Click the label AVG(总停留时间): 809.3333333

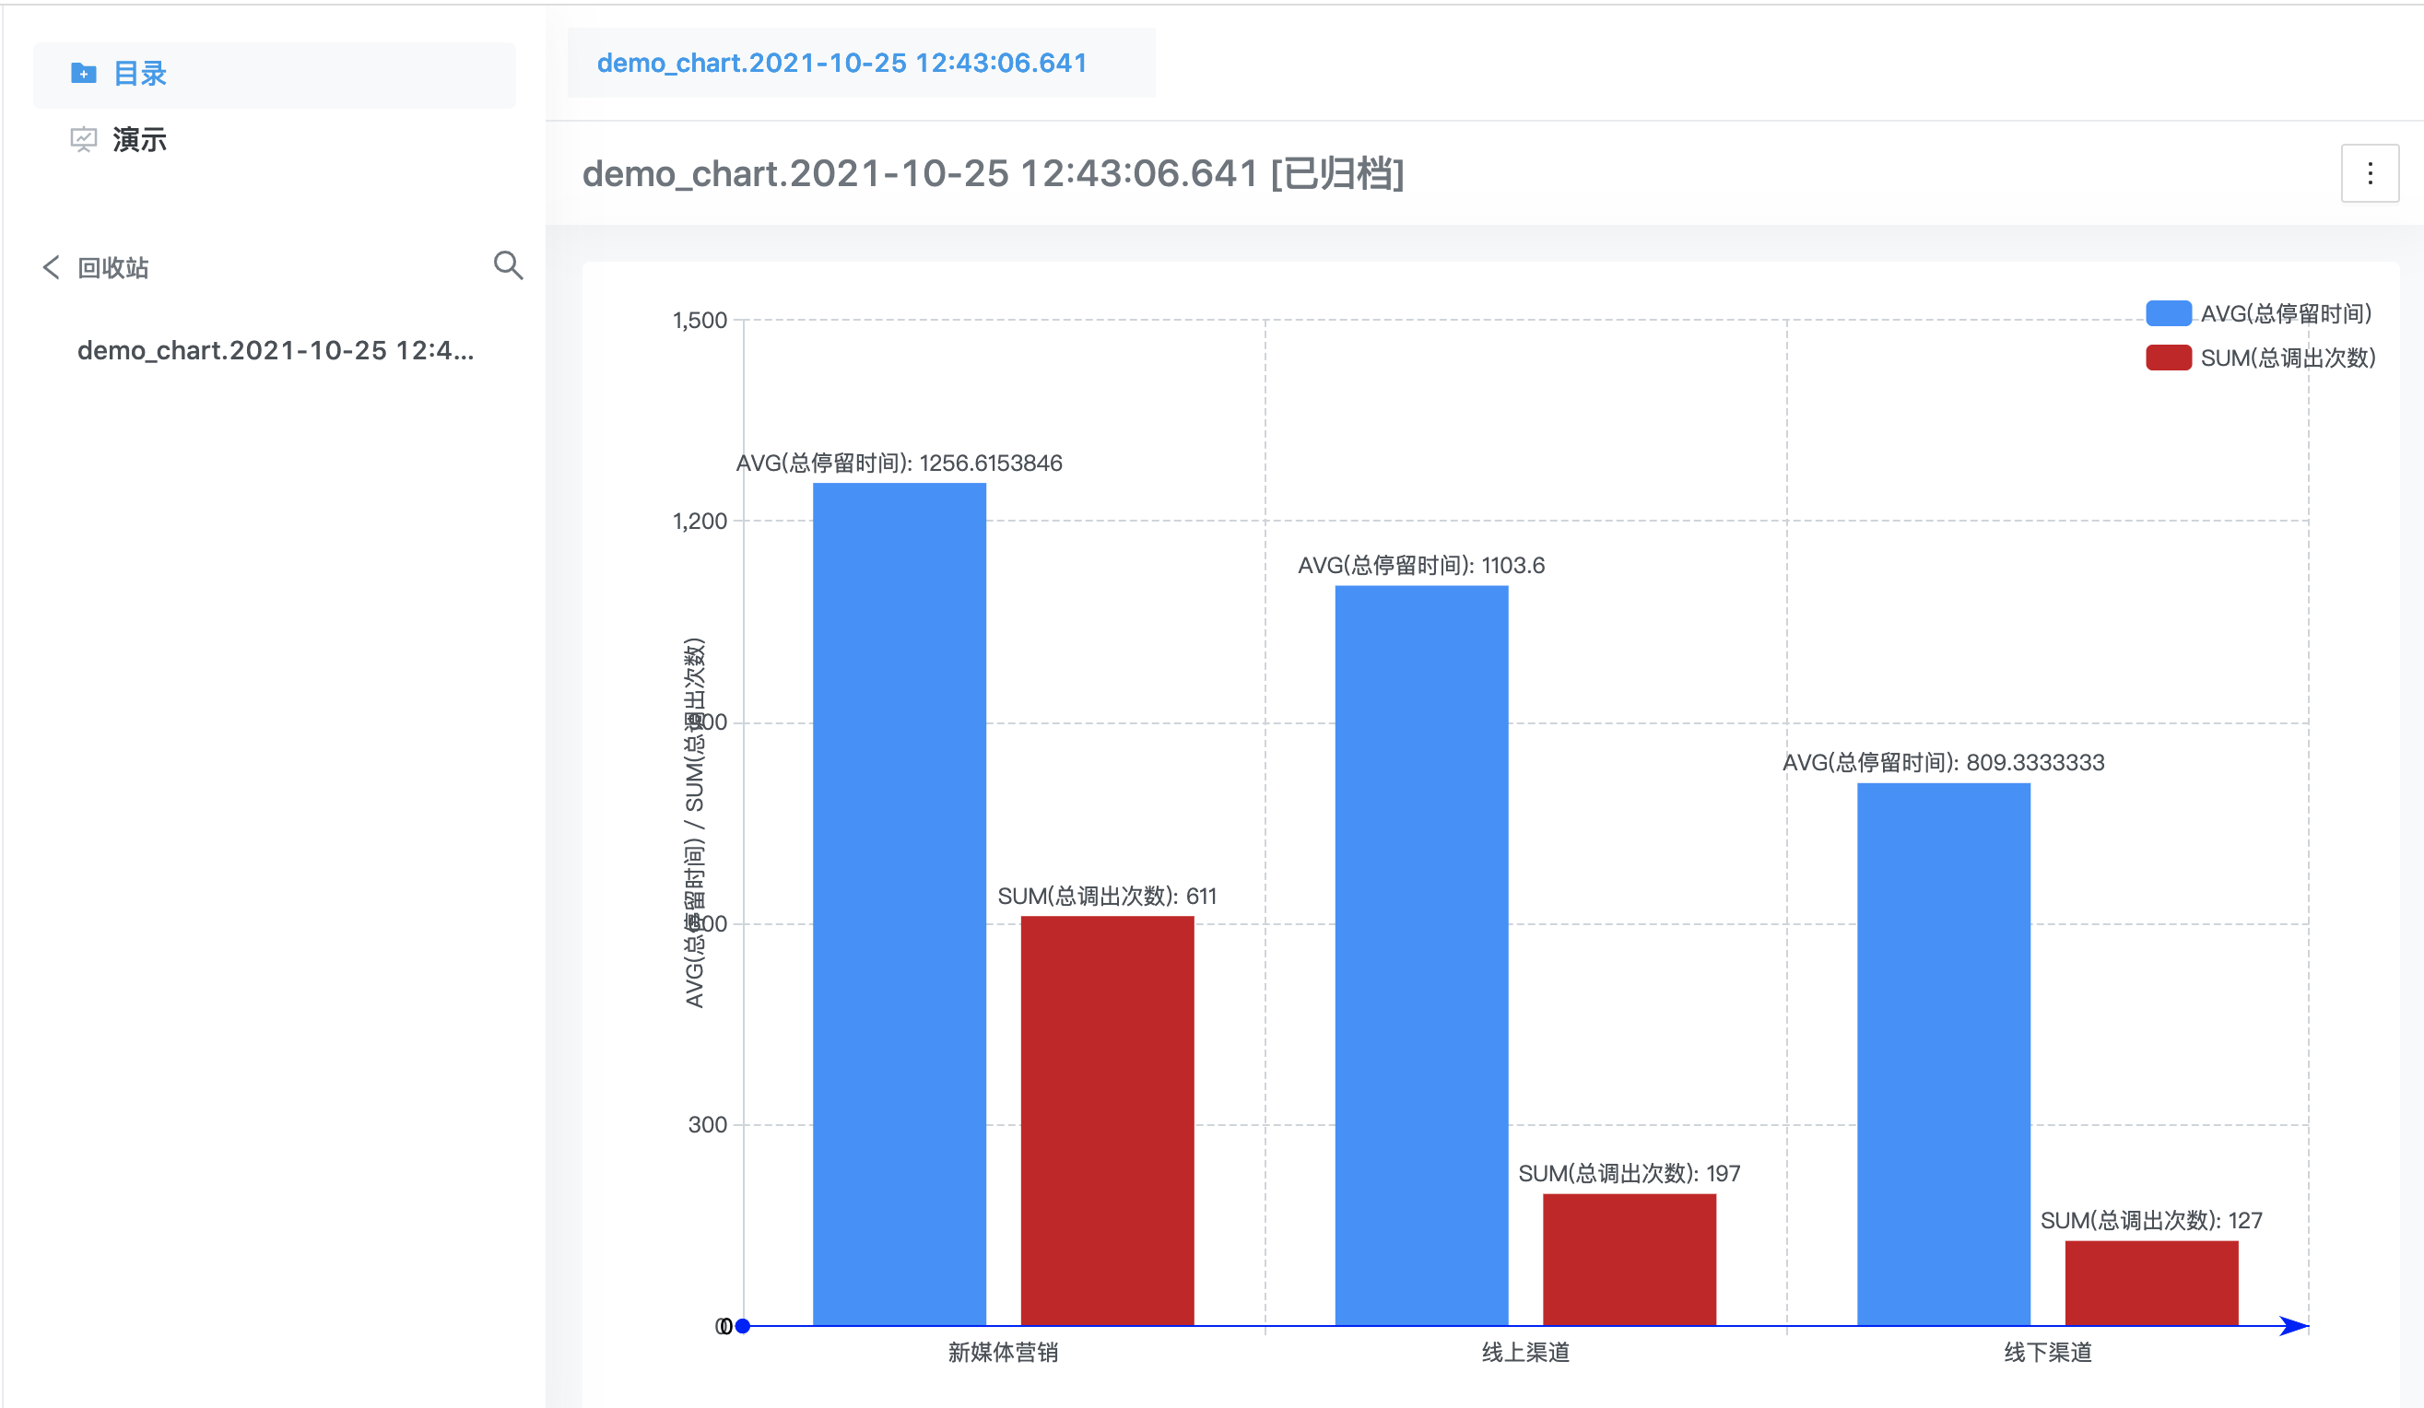1943,763
